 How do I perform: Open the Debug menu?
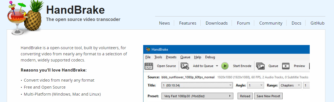210,57
